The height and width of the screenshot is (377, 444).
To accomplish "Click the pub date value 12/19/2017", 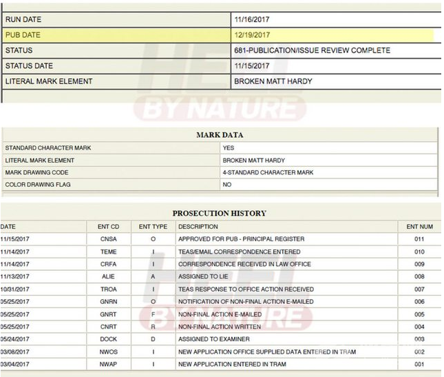I will pos(252,35).
